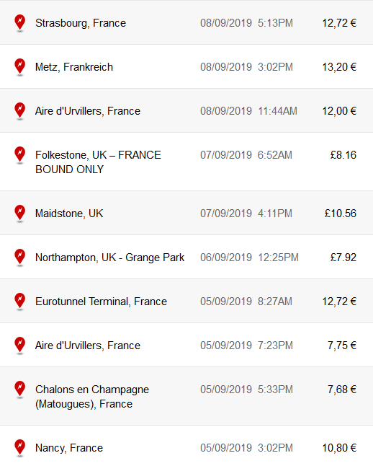Screen dimensions: 373x466
Task: Select the red pin icon next to Maidstone, UK
Action: pos(20,213)
